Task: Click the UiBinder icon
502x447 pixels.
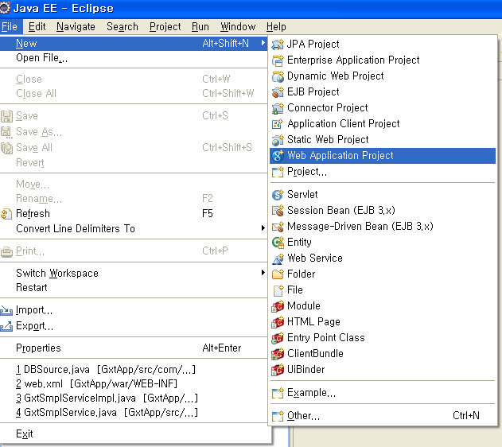Action: click(278, 370)
